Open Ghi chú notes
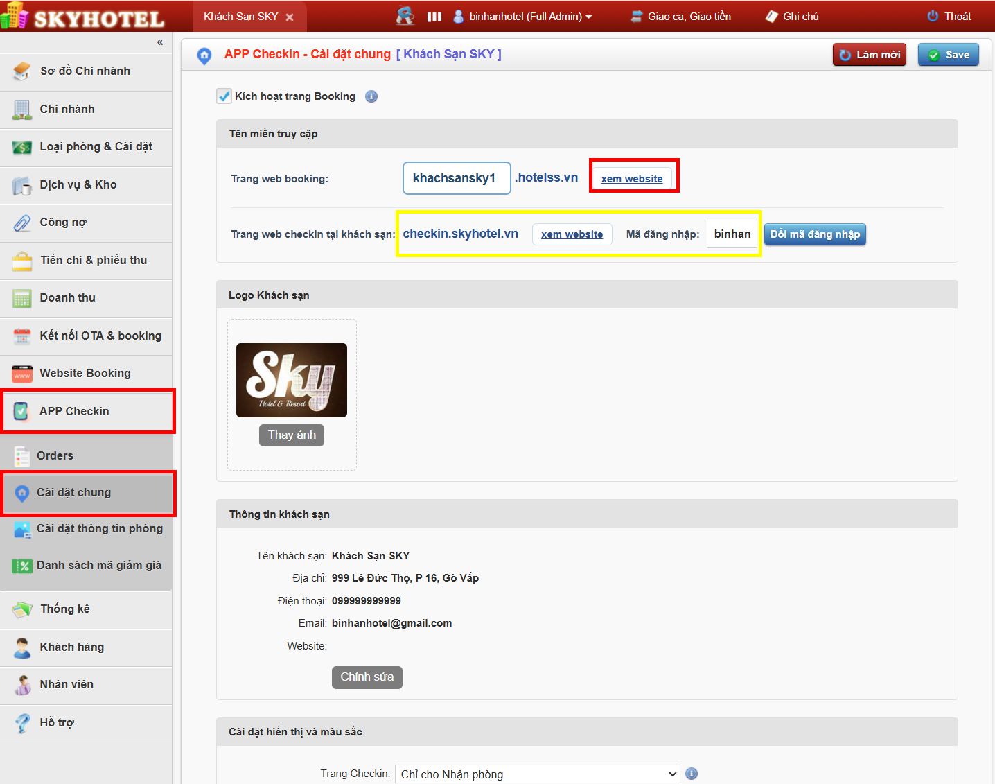This screenshot has height=784, width=995. click(793, 17)
